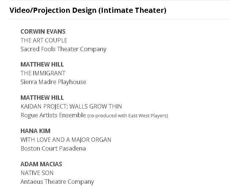This screenshot has height=194, width=230.
Task: Click Rogue Artists Ensemble
Action: pos(53,115)
